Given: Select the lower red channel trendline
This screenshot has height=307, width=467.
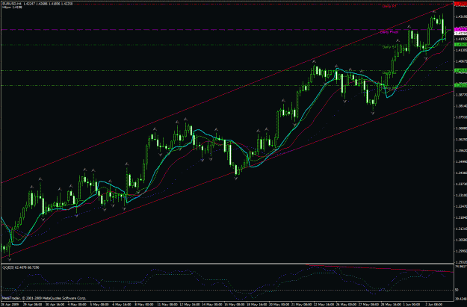Looking at the screenshot, I should coord(226,175).
